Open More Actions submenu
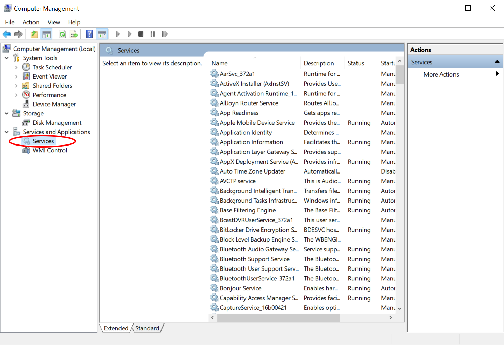Viewport: 504px width, 345px height. coord(441,74)
